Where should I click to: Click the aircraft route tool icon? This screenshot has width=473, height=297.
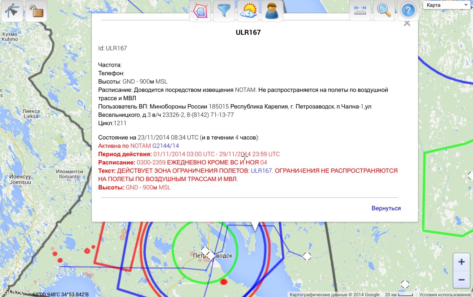click(x=12, y=11)
